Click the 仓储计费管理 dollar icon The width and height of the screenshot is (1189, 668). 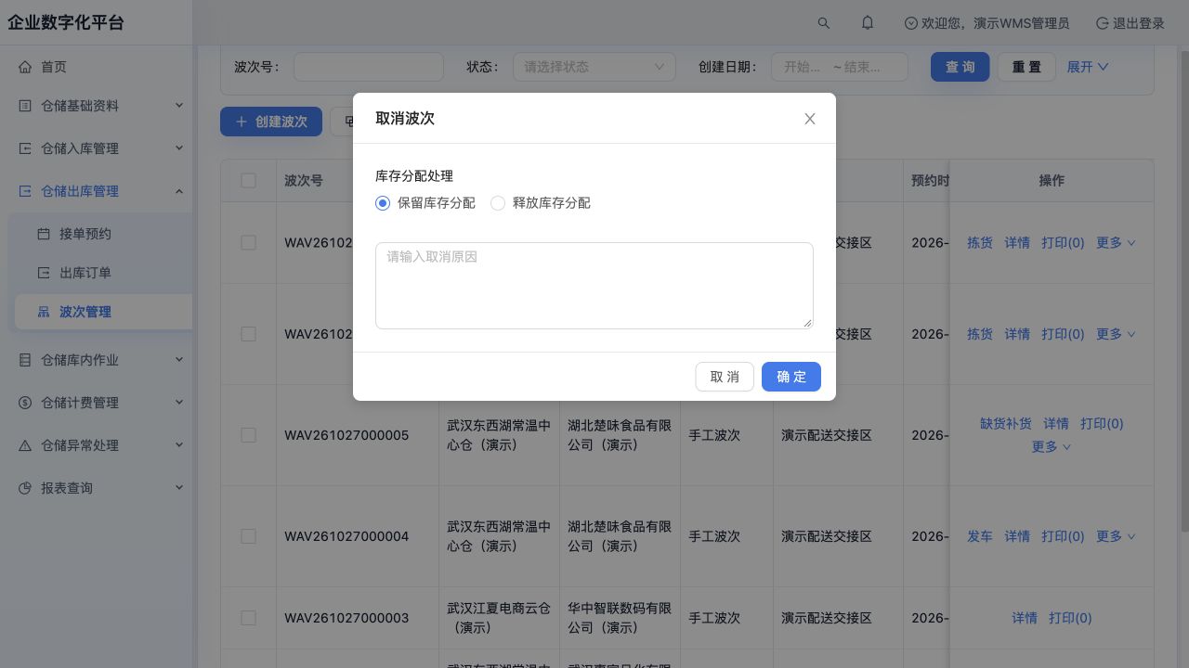coord(25,403)
